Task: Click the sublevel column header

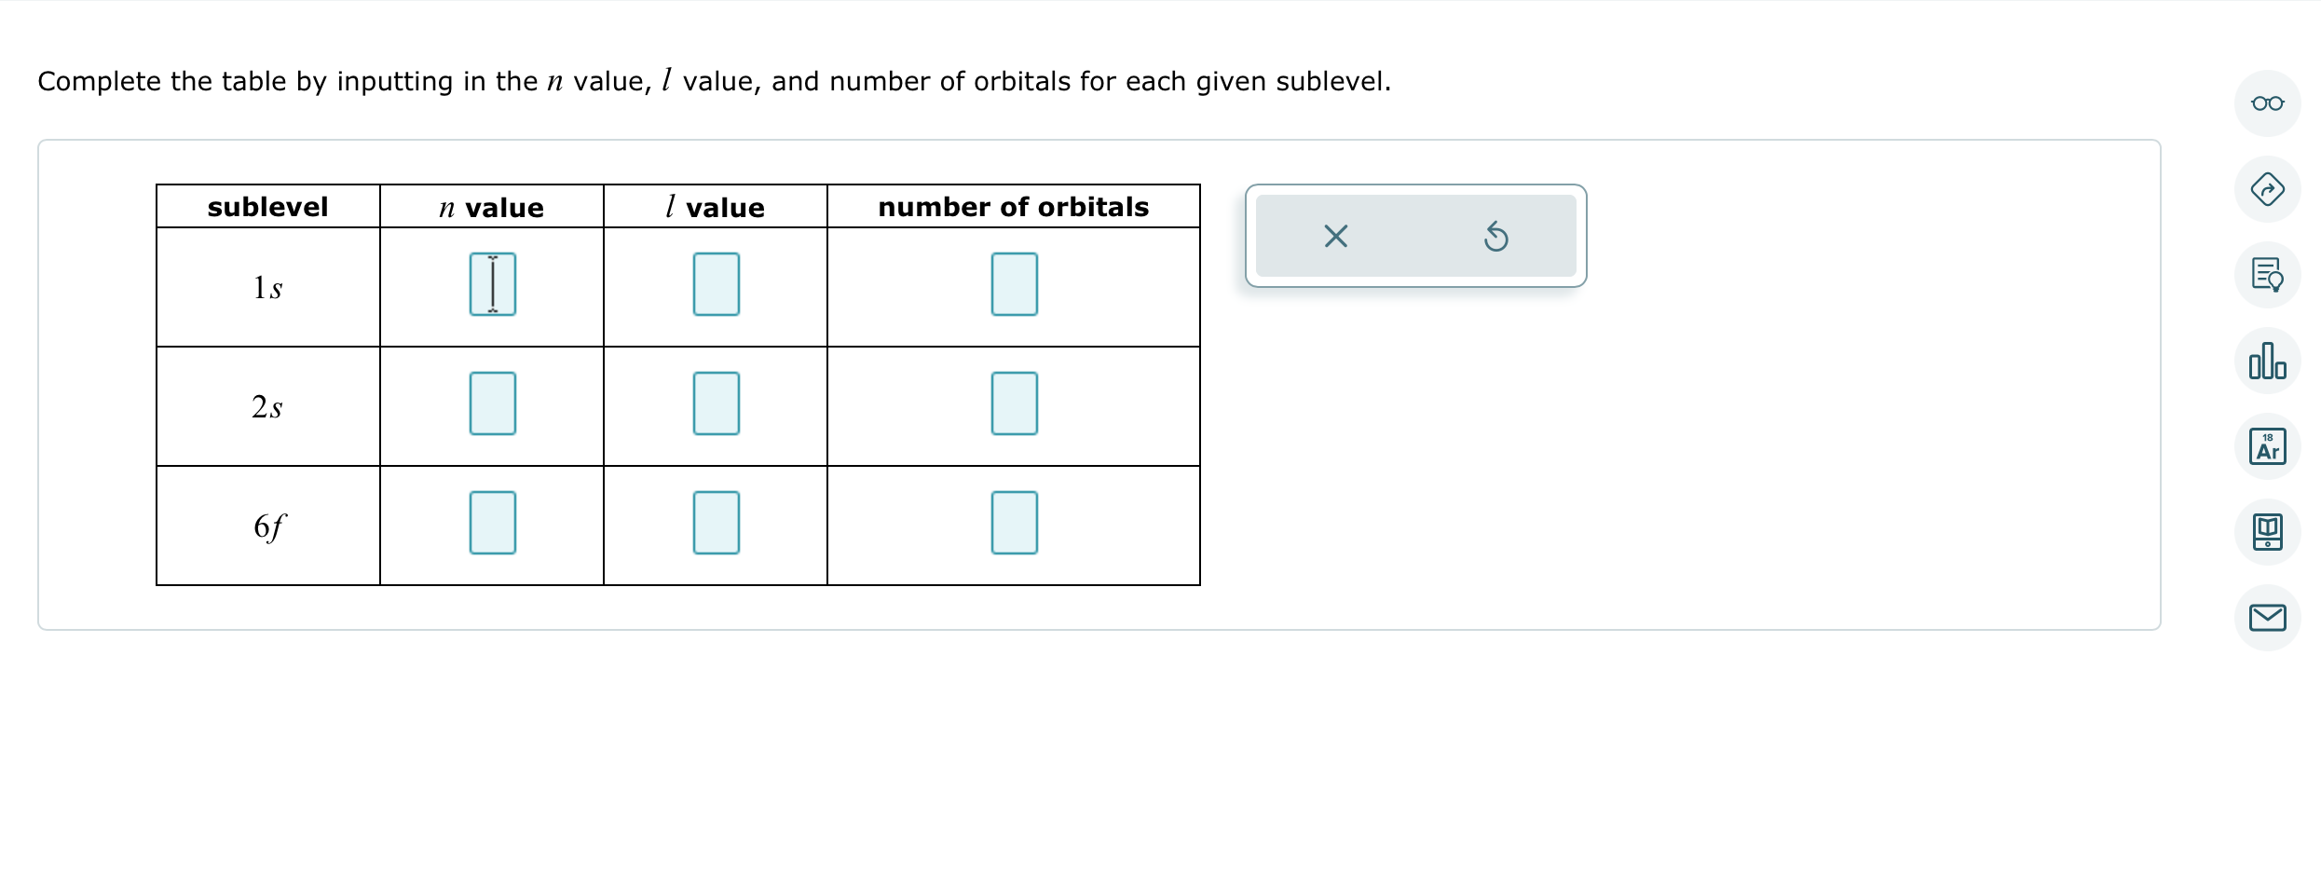Action: pos(267,206)
